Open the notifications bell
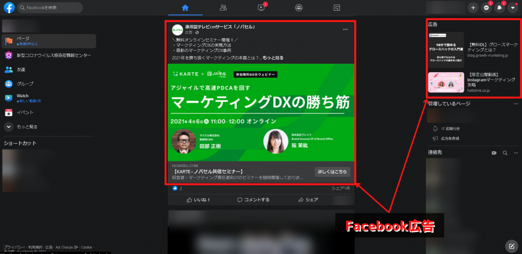The image size is (522, 254). pos(500,8)
